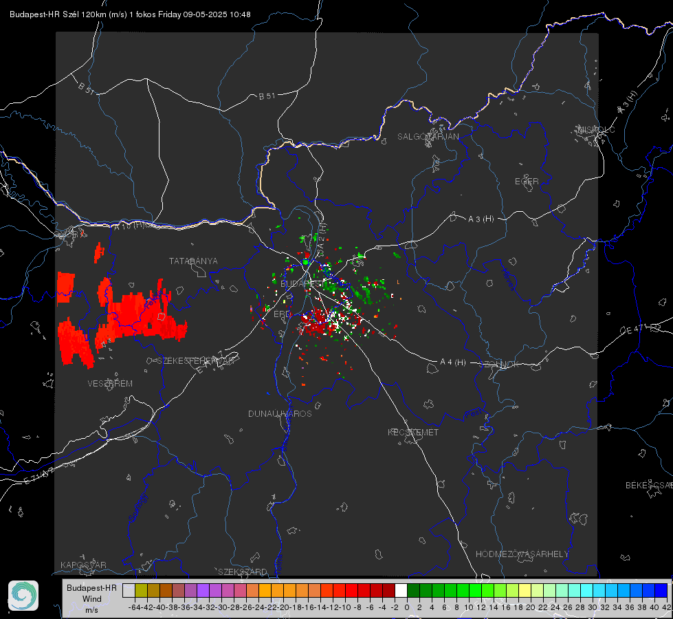This screenshot has height=619, width=673.
Task: Click the BUDAPEST city label
Action: pos(302,283)
